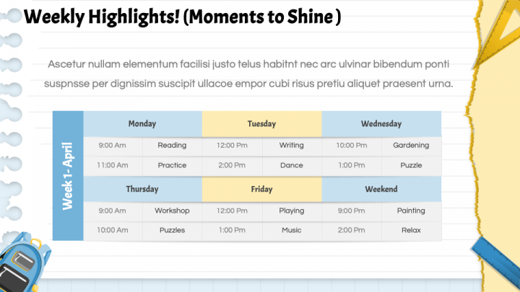This screenshot has width=520, height=292.
Task: Click the Relax activity cell
Action: [411, 230]
